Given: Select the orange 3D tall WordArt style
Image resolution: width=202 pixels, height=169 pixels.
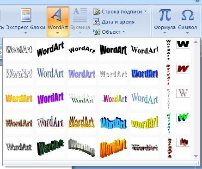Looking at the screenshot, I should coord(113,148).
